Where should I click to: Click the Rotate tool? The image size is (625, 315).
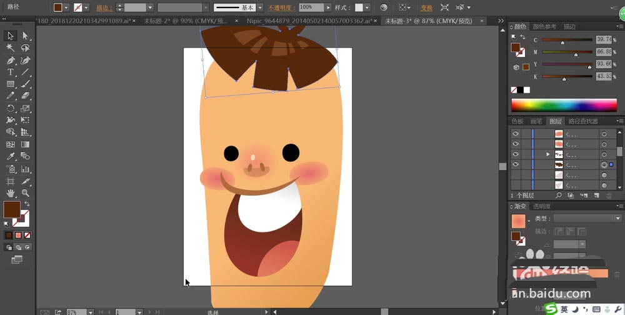[11, 108]
